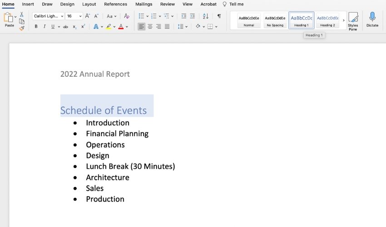Apply the Heading 2 style
Image resolution: width=386 pixels, height=227 pixels.
click(x=327, y=21)
